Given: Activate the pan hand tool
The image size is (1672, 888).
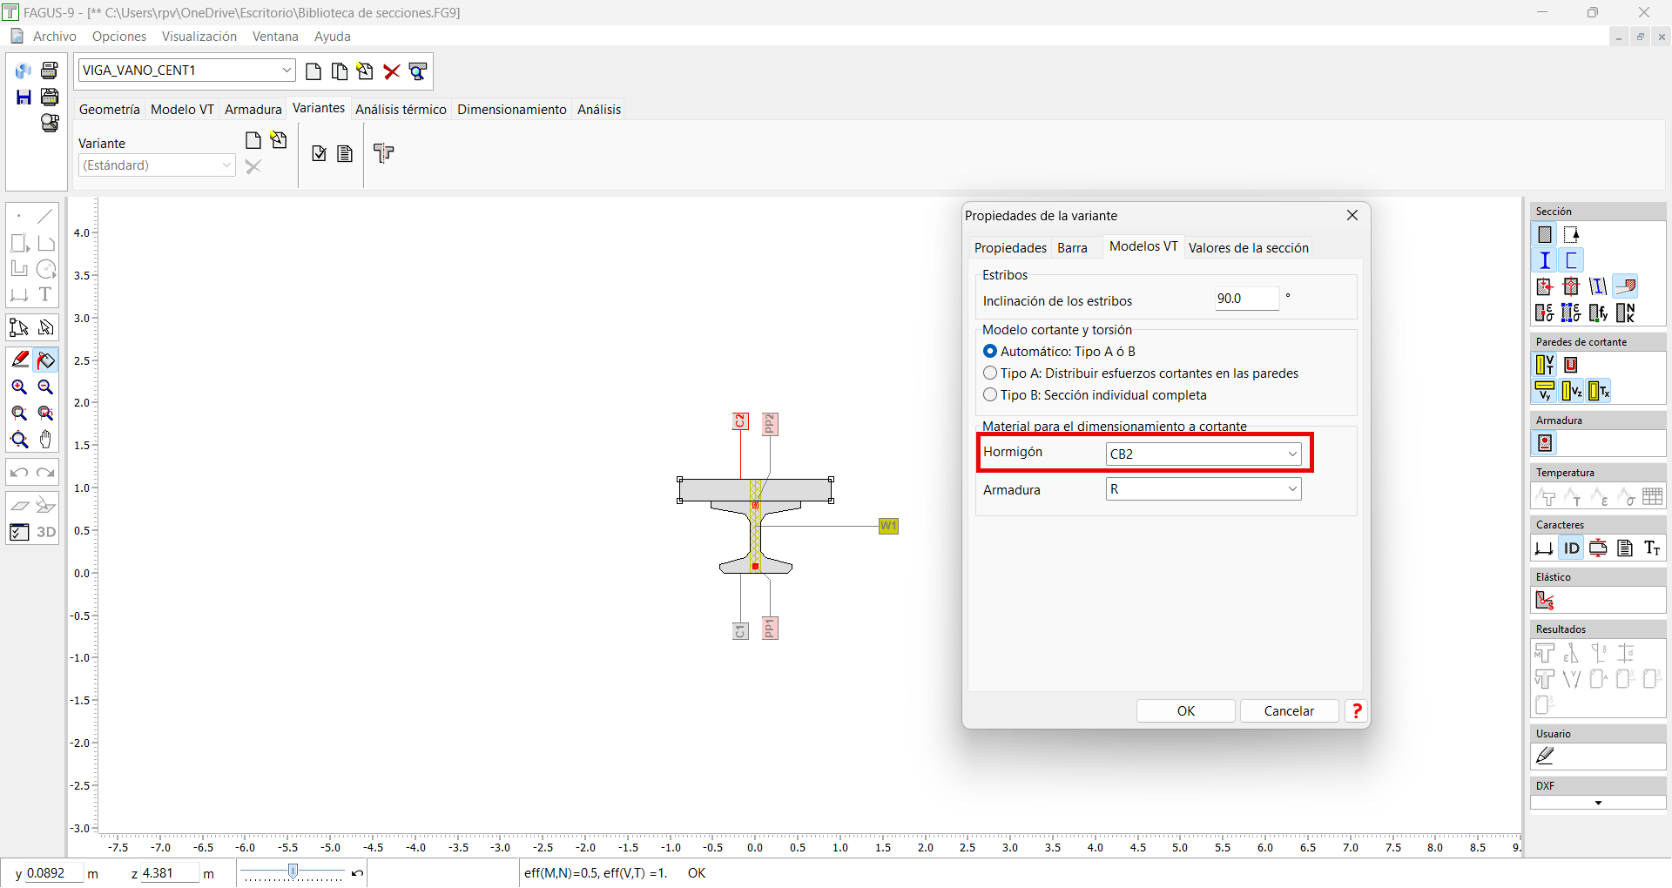Looking at the screenshot, I should pyautogui.click(x=46, y=440).
